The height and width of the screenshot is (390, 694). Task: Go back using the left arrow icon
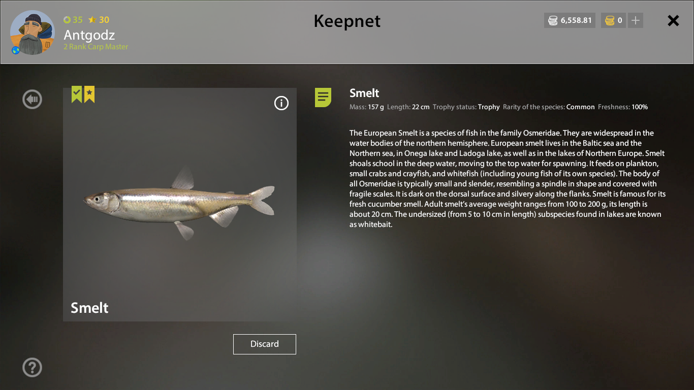click(32, 99)
